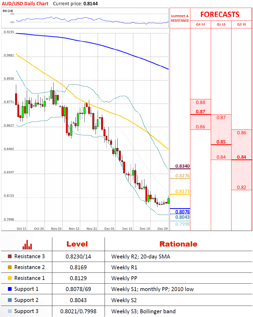Click the Dec 01 date axis label
Screen dimensions: 253x317
coord(109,229)
